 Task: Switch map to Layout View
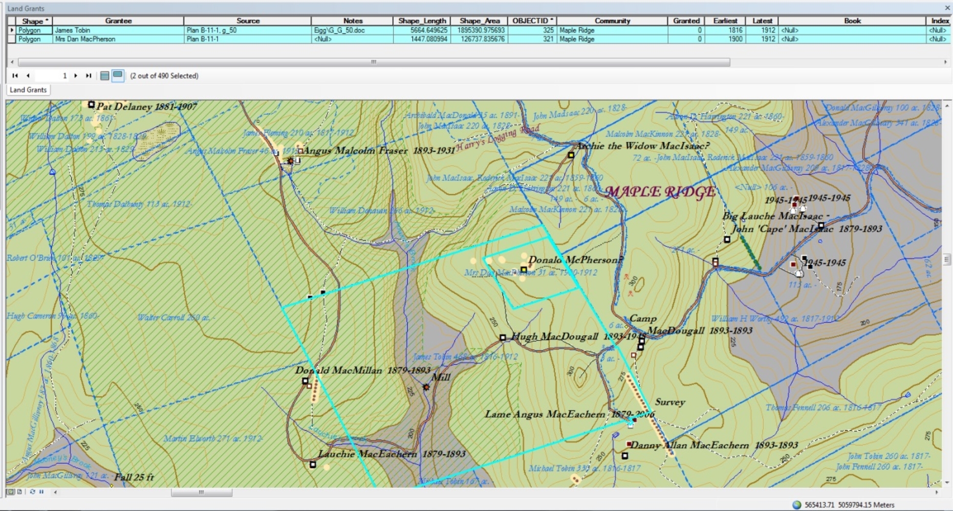click(x=20, y=492)
